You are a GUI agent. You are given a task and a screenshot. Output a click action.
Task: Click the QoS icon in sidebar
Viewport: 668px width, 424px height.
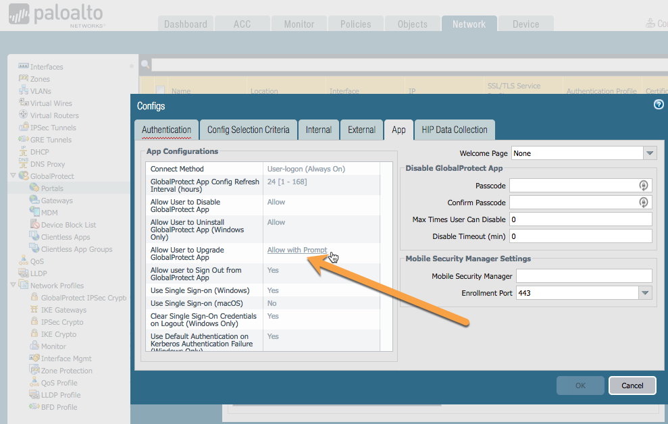[x=23, y=261]
